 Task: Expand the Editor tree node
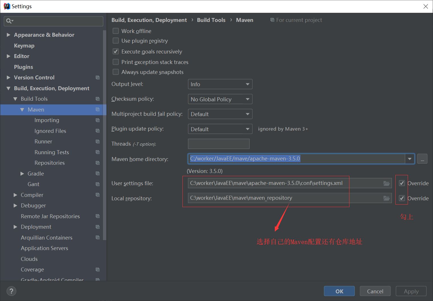9,56
